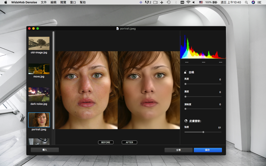
Task: Open the 窗口 menu
Action: [x=73, y=2]
